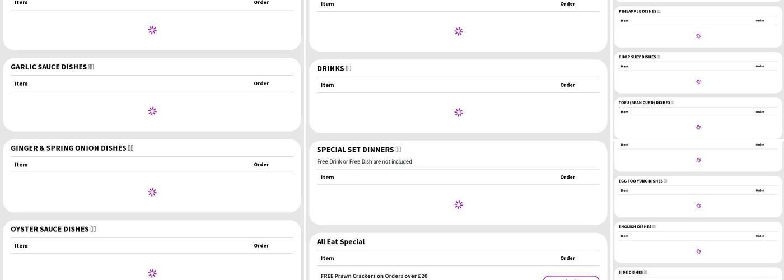Click the All Eat Special heading
The height and width of the screenshot is (280, 784).
click(x=340, y=242)
